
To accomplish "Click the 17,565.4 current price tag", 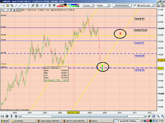I will click(161, 60).
